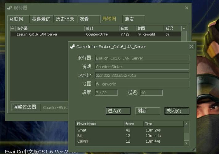Open the 调整过滤器 filter settings
The height and width of the screenshot is (154, 219).
click(26, 107)
